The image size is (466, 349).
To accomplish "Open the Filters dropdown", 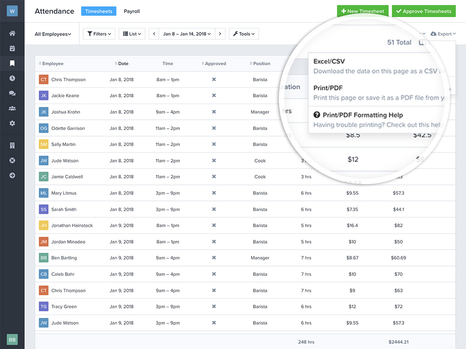I will (x=99, y=34).
